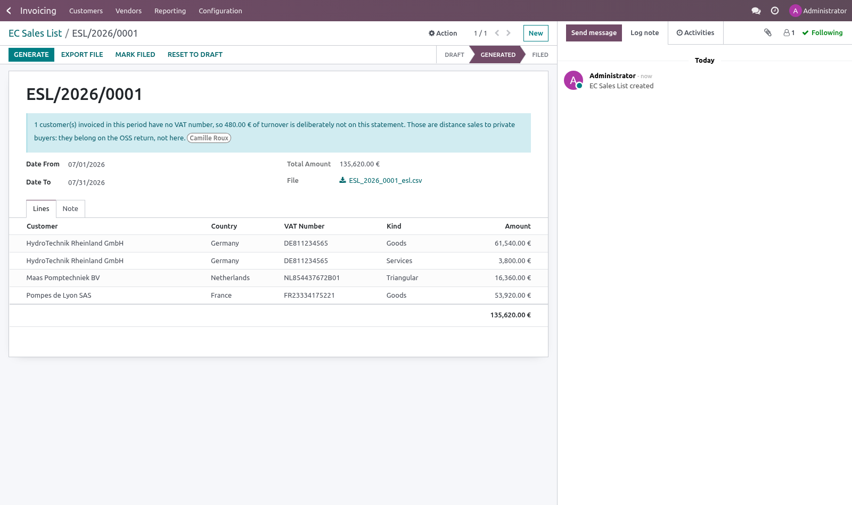Go to previous record arrow

(x=497, y=33)
